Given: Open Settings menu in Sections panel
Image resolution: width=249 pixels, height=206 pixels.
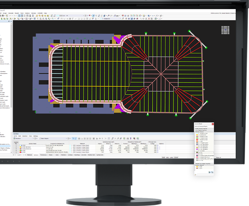Looking at the screenshot, I should [36, 136].
